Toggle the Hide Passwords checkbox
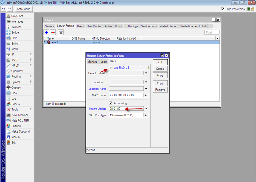This screenshot has width=256, height=182. coord(223,9)
